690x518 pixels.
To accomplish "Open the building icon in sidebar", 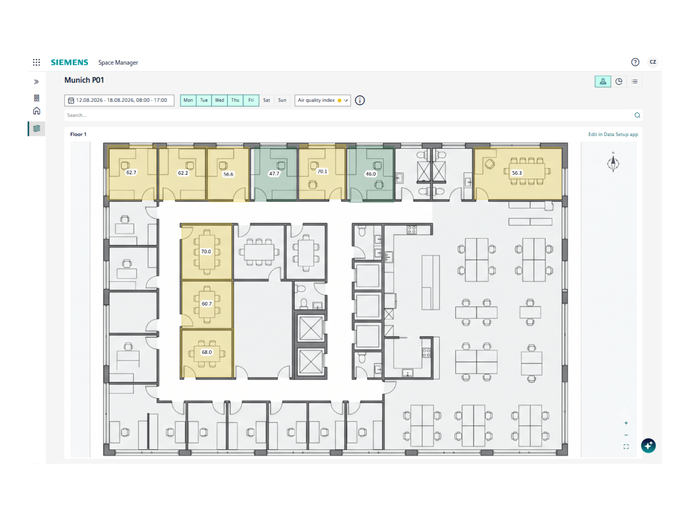I will coord(37,98).
